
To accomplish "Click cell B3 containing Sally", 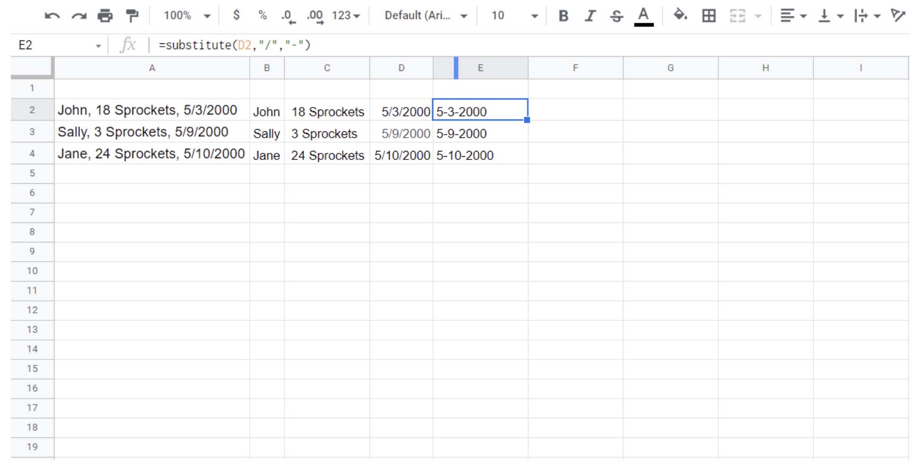I will 267,132.
